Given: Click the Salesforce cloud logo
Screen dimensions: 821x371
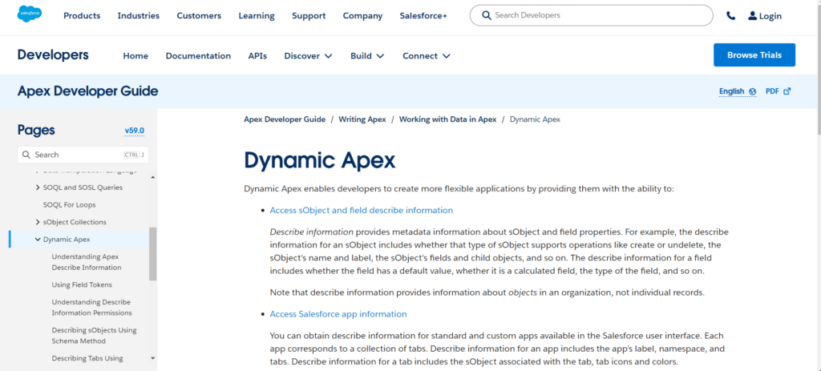Looking at the screenshot, I should coord(30,15).
